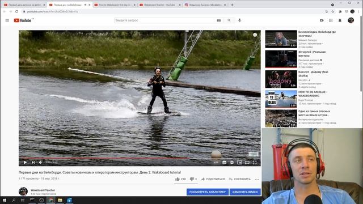363x204 pixels.
Task: Toggle video subtitles
Action: point(224,163)
